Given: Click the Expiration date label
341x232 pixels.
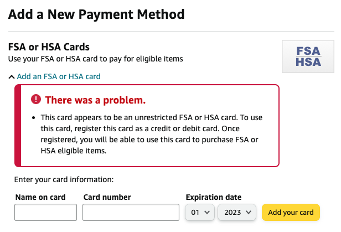Looking at the screenshot, I should point(213,197).
